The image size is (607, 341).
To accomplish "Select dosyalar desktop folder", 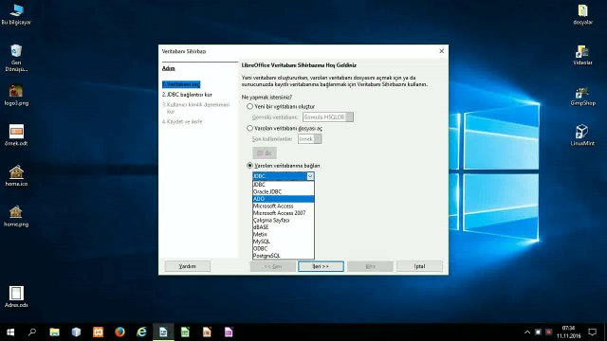I will pyautogui.click(x=582, y=15).
